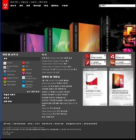Open the Flash Builder icon

5,85
